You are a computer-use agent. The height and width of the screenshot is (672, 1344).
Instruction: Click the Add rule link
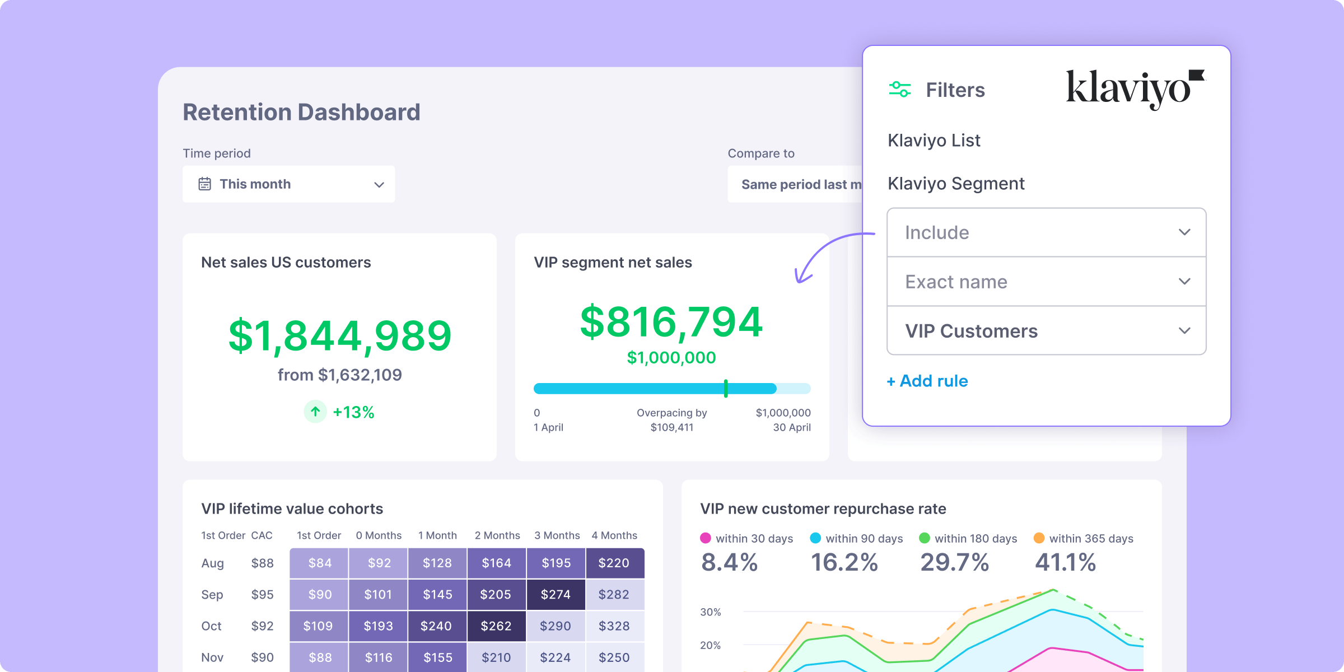[927, 381]
